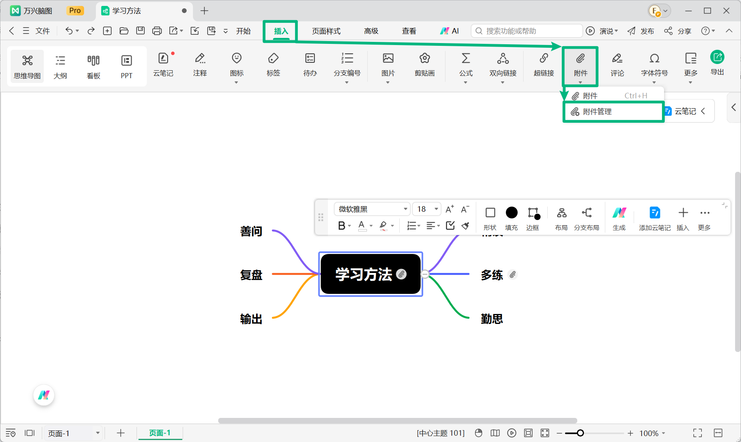741x442 pixels.
Task: Click 添加云笔记 in floating toolbar
Action: point(655,218)
